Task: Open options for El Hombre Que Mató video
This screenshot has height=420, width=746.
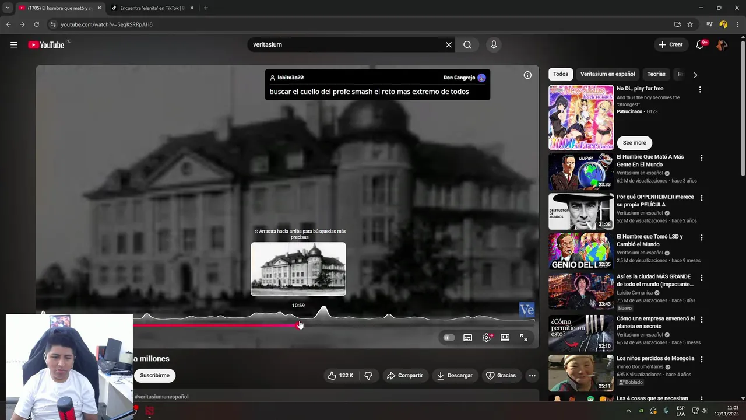Action: tap(701, 158)
